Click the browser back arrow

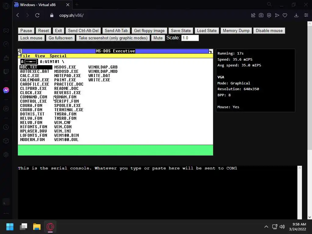coord(18,15)
